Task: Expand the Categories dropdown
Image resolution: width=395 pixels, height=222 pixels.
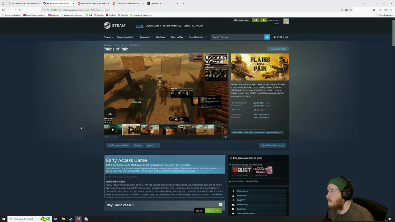Action: 146,37
